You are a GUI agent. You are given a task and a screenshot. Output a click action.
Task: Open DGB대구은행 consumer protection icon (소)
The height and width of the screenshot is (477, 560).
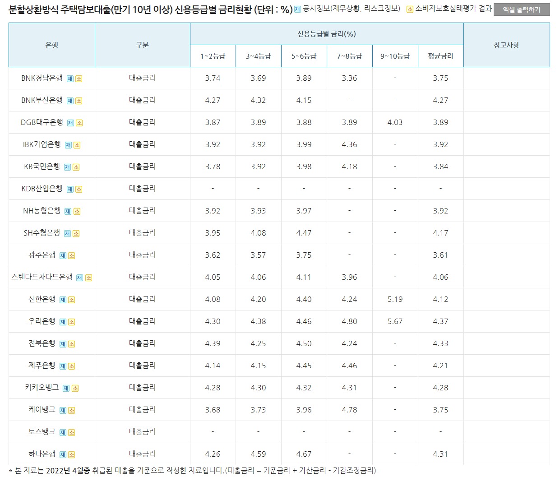(x=79, y=123)
